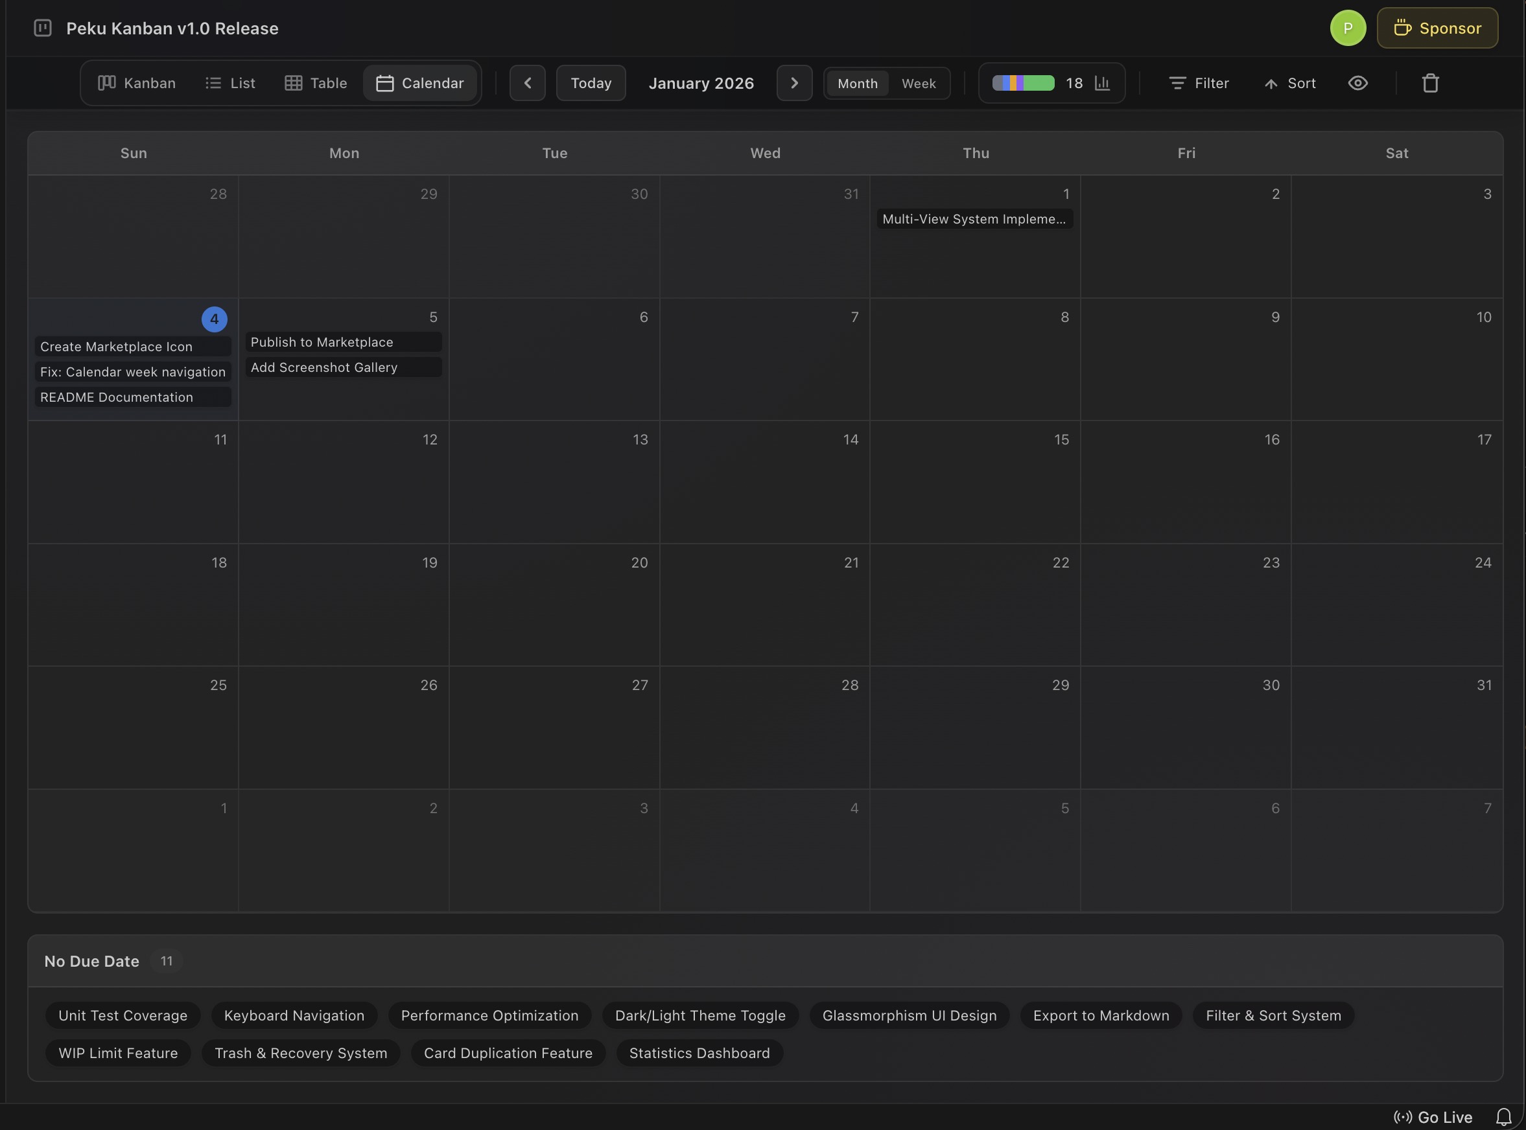Click the Peku Kanban project icon
Image resolution: width=1526 pixels, height=1130 pixels.
pos(41,28)
